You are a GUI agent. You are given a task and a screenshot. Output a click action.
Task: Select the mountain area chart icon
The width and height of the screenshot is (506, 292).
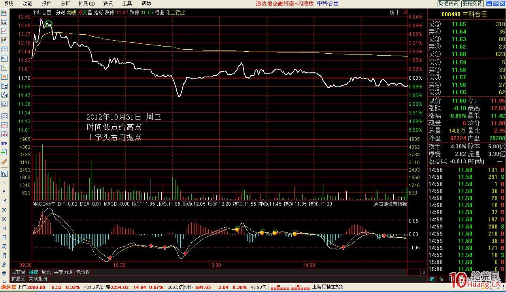click(x=4, y=125)
